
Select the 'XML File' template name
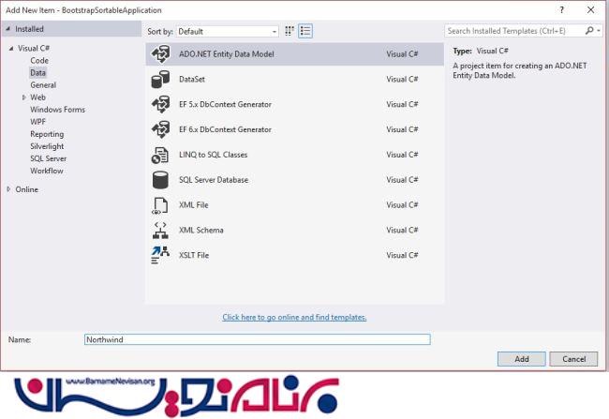tap(193, 205)
